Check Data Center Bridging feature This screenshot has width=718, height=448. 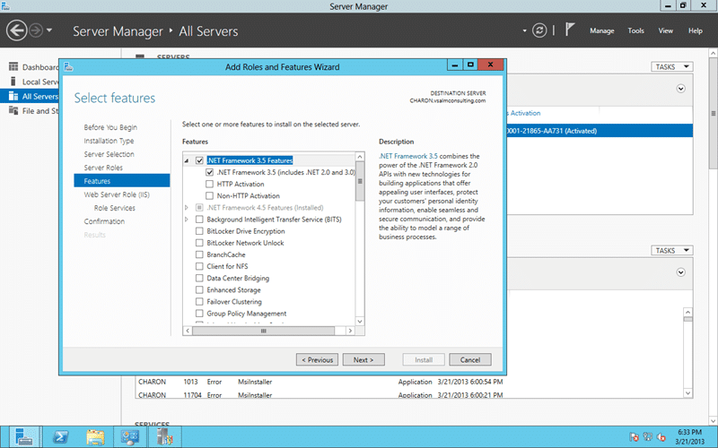[199, 278]
